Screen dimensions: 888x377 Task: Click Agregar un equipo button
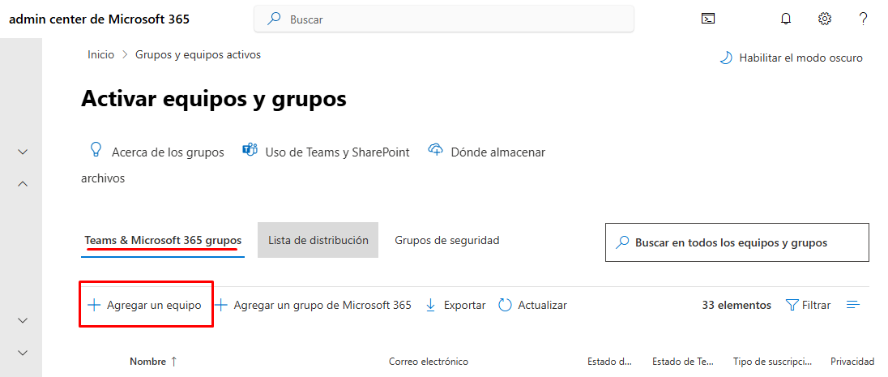tap(146, 305)
